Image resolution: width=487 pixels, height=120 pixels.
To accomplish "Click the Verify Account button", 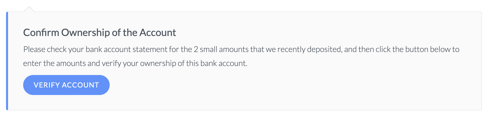I will (x=66, y=85).
